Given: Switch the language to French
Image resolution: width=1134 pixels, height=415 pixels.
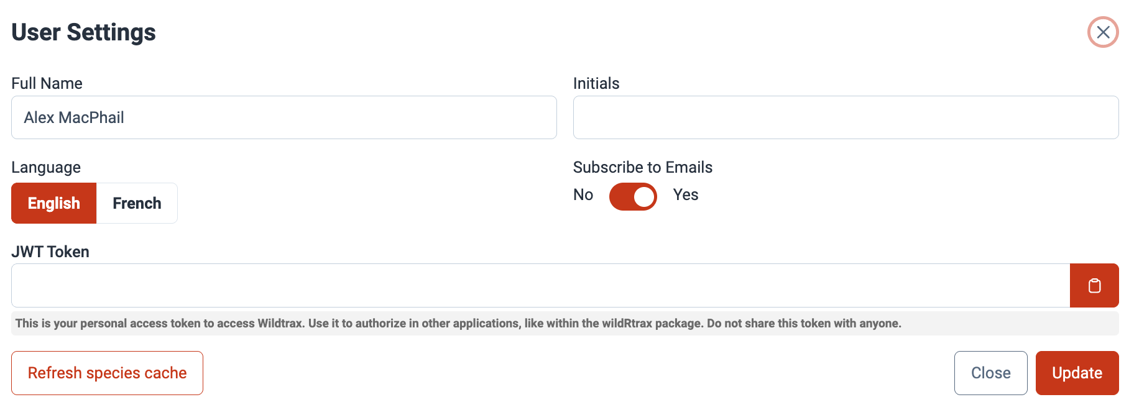Looking at the screenshot, I should (x=137, y=203).
